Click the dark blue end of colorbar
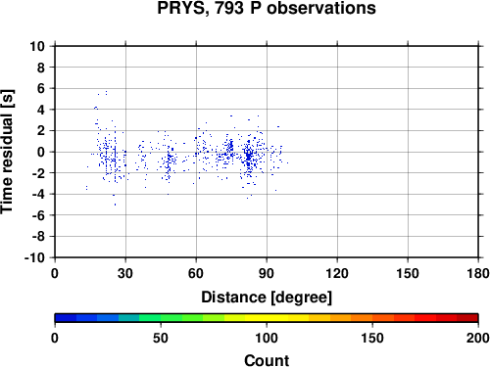Screen dimensions: 490x367 pos(66,318)
